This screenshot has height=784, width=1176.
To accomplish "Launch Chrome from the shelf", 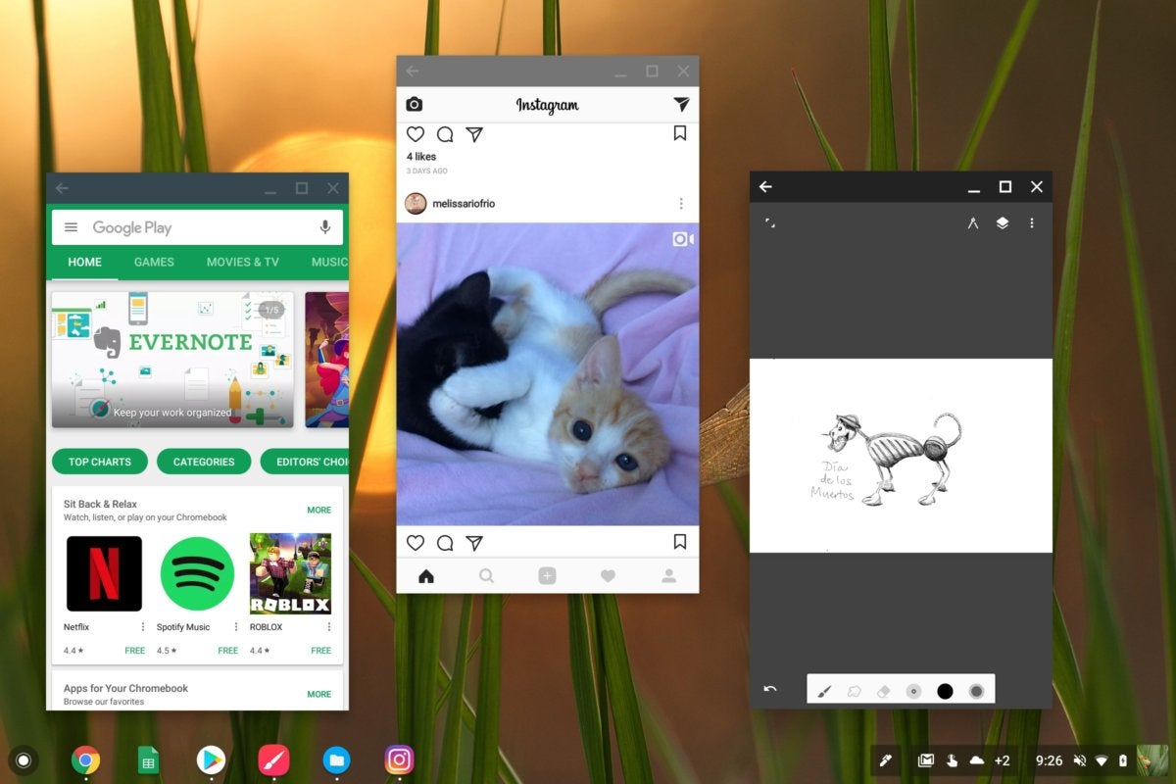I will 85,759.
